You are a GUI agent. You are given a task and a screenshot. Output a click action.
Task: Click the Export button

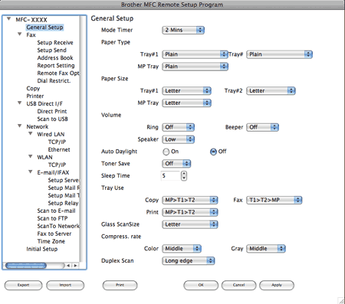(23, 285)
